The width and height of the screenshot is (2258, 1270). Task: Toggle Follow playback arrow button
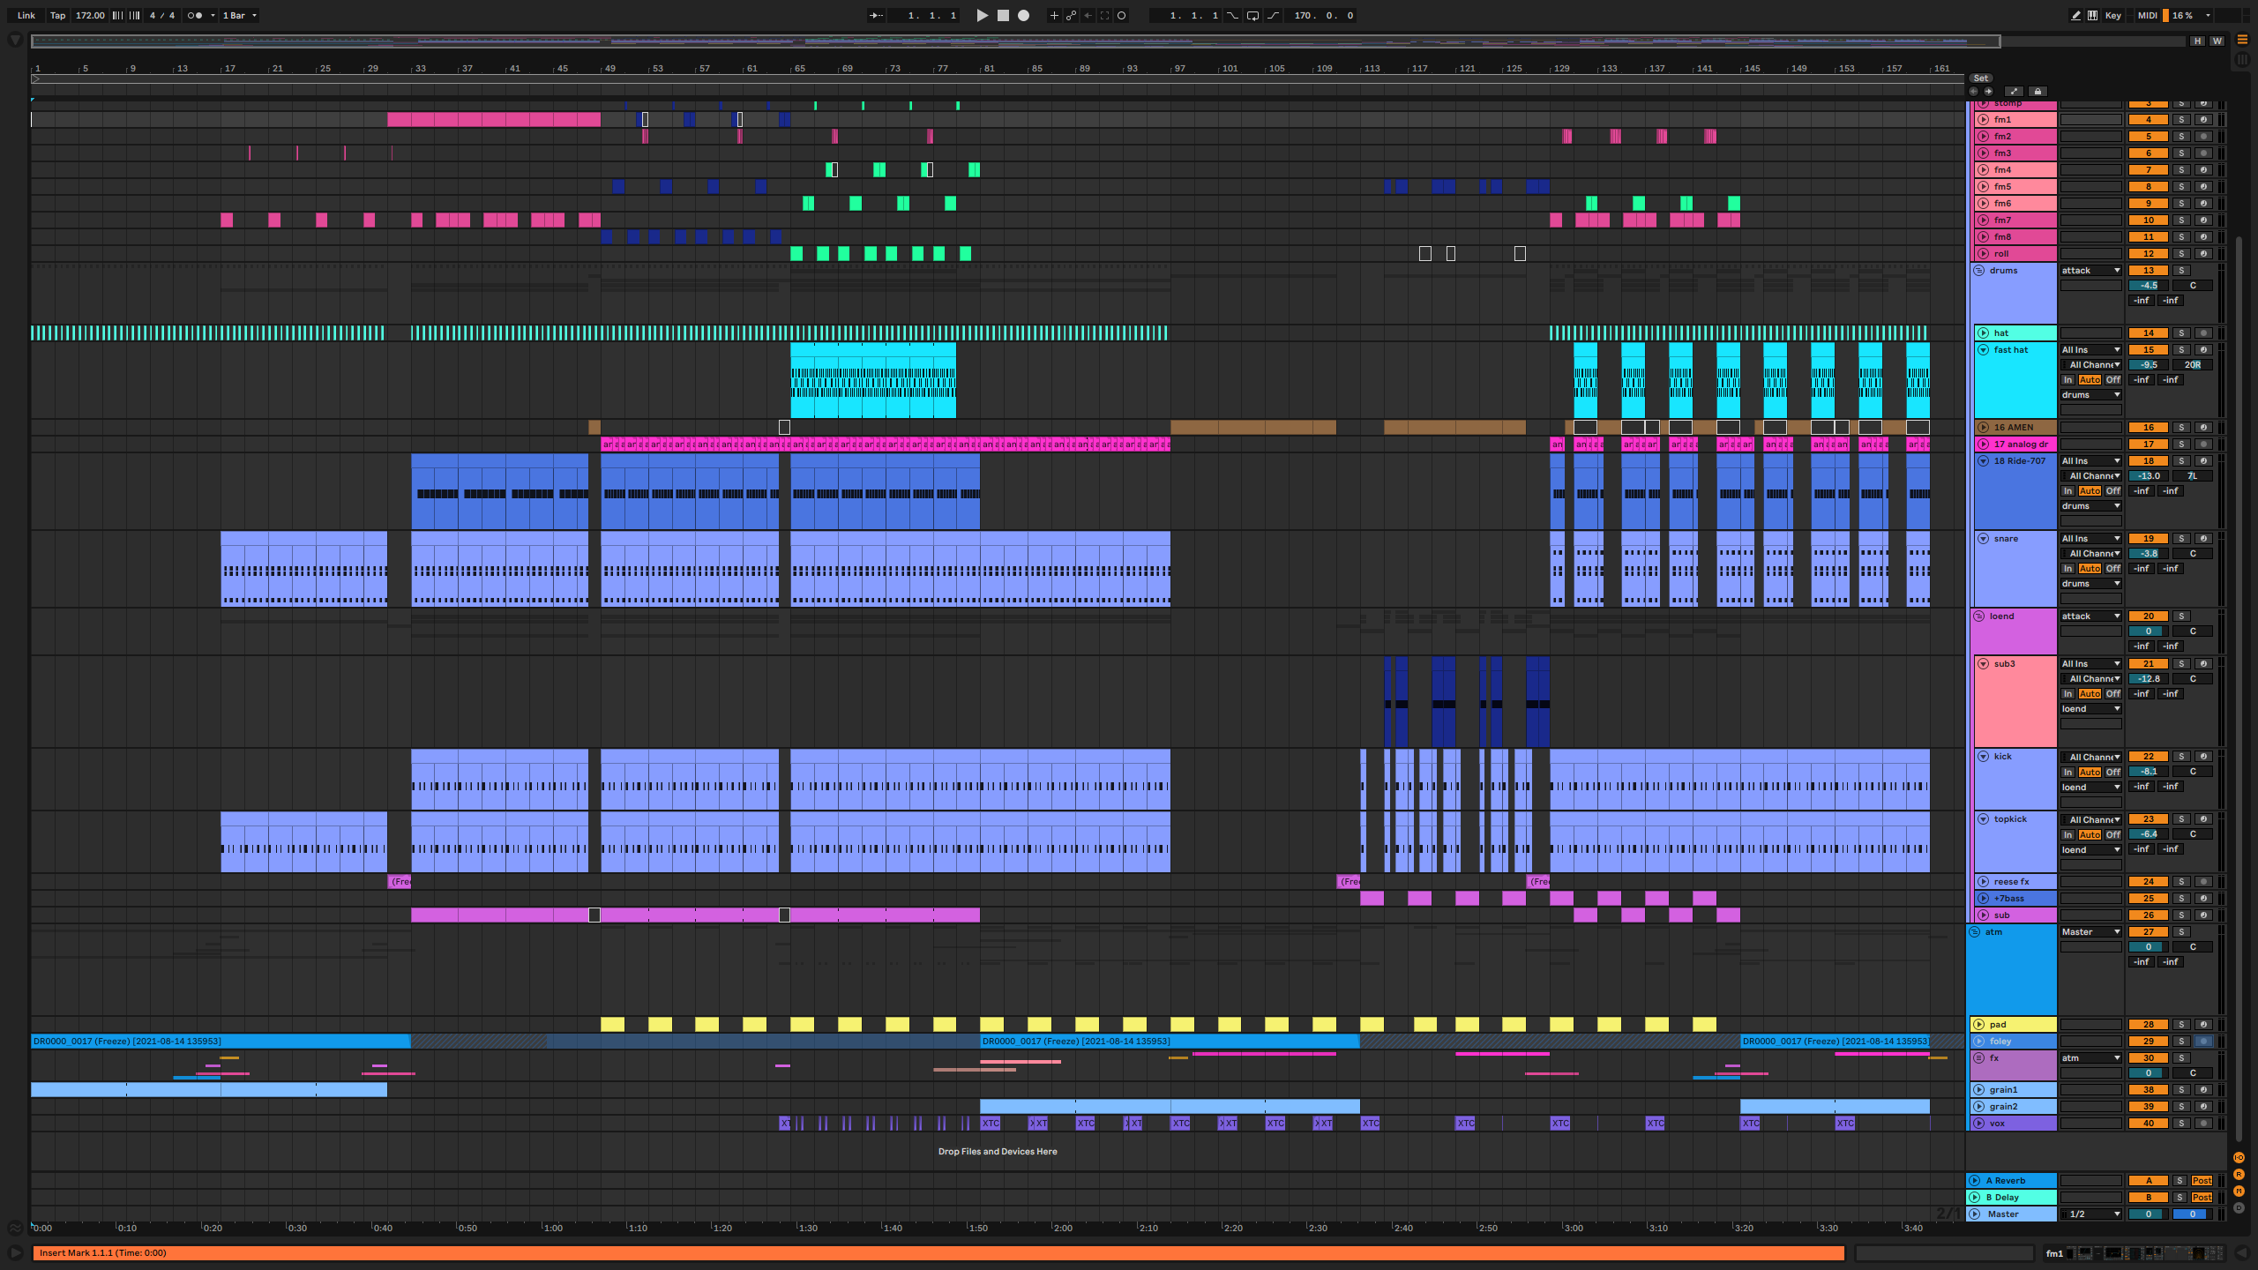click(876, 15)
